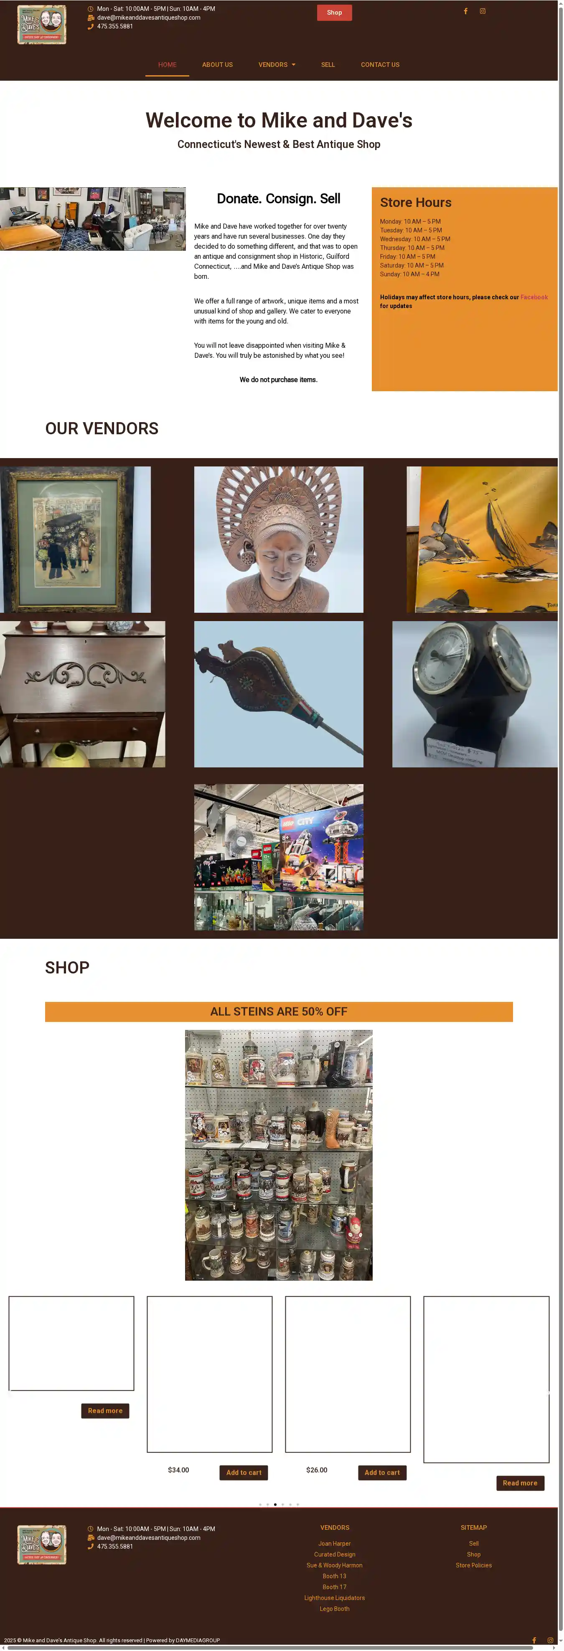
Task: Click the footer Mike & Dave's logo
Action: [42, 1544]
